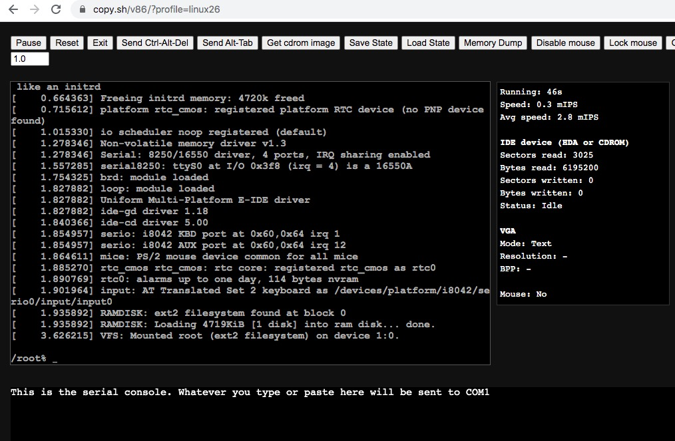This screenshot has width=675, height=441.
Task: Click the 1.0 scale input field
Action: pos(29,59)
